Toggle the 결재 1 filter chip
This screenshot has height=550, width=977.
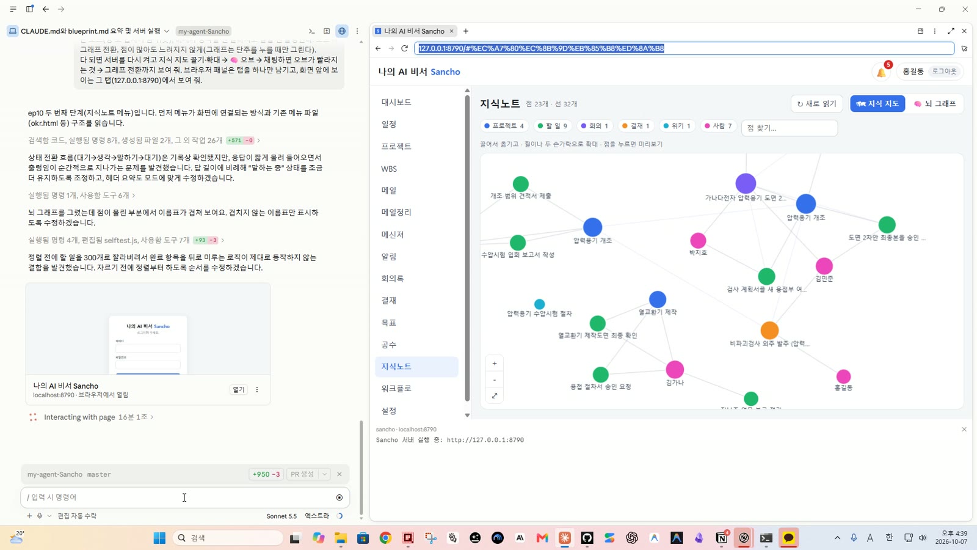pyautogui.click(x=636, y=126)
